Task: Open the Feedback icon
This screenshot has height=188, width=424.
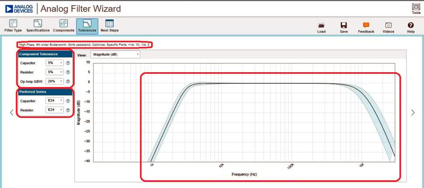Action: [x=366, y=25]
